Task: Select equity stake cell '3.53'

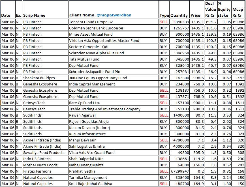Action: tap(224, 115)
